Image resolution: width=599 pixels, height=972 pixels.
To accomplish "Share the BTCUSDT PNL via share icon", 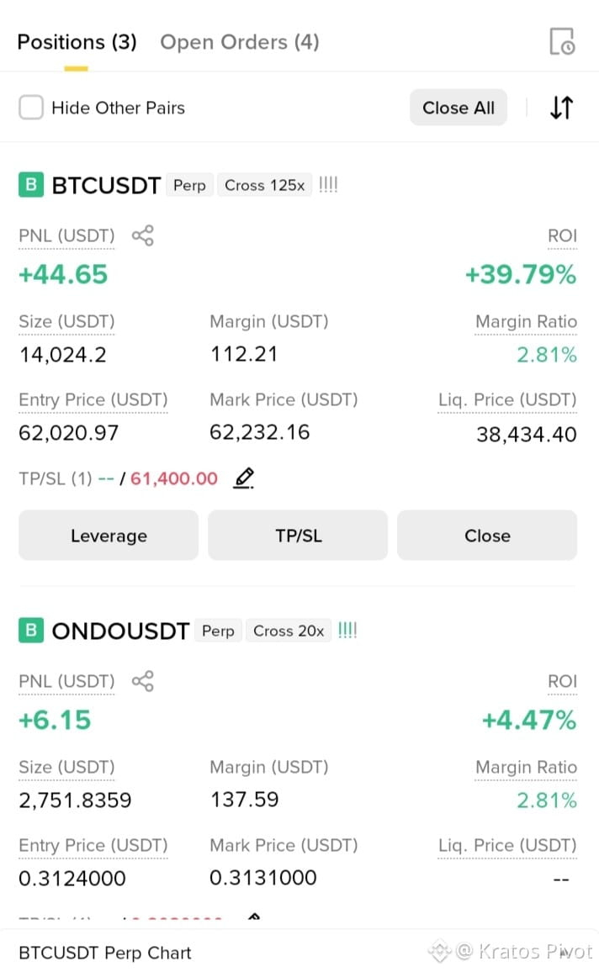I will [x=143, y=235].
